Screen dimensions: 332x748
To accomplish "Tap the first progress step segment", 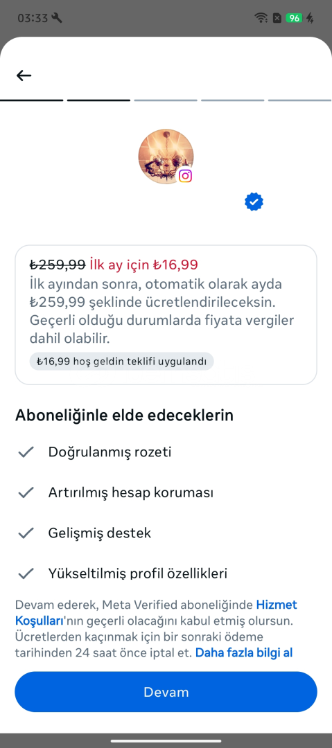I will (x=31, y=100).
